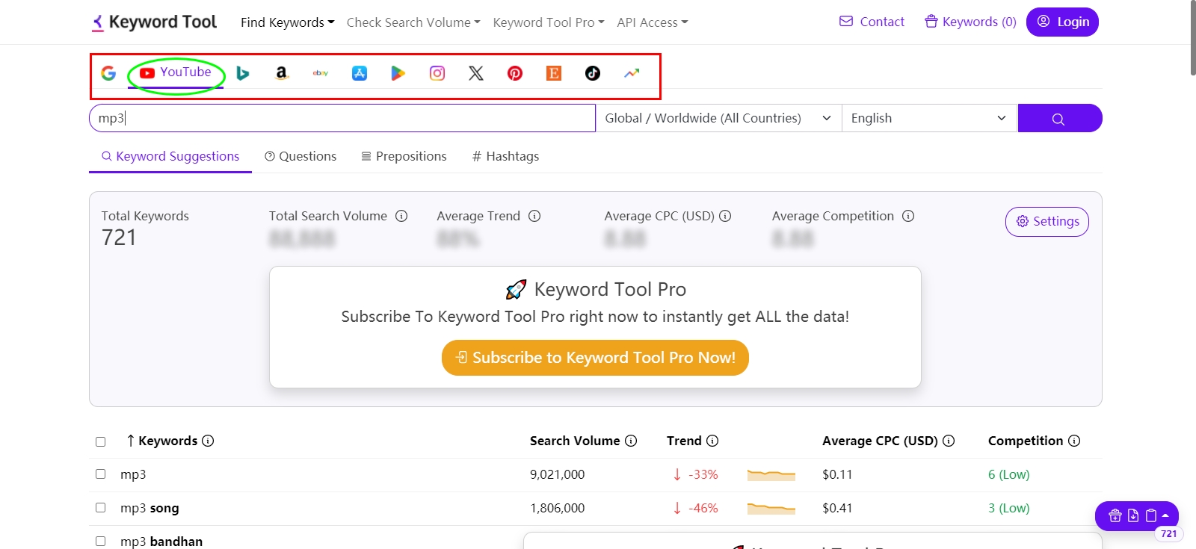Switch to the TikTok keyword source

[x=593, y=73]
